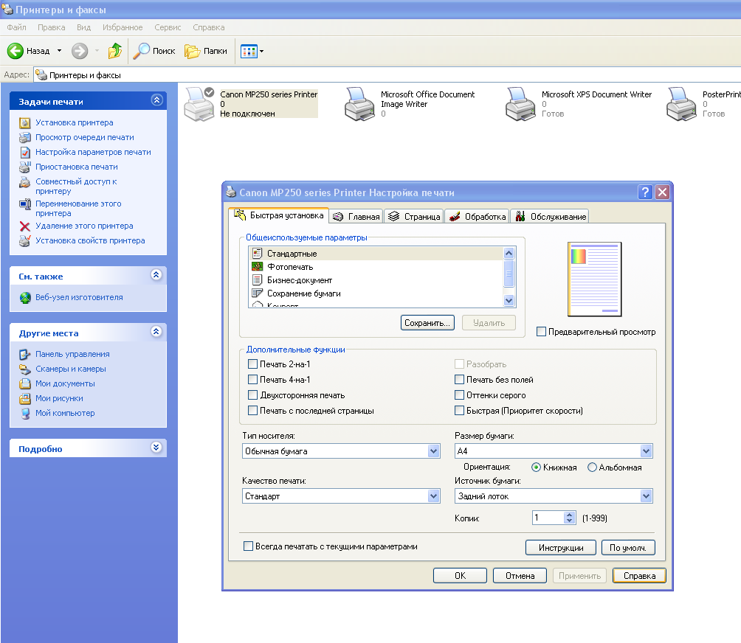Switch to the Обслуживание tab
The image size is (741, 643).
tap(550, 216)
